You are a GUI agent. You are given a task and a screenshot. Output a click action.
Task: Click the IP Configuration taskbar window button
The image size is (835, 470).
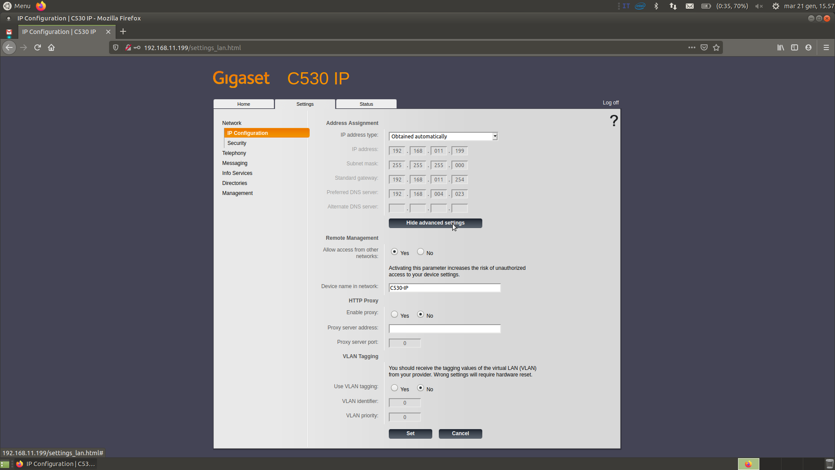tap(56, 464)
